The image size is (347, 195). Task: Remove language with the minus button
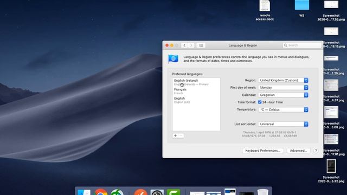point(181,136)
